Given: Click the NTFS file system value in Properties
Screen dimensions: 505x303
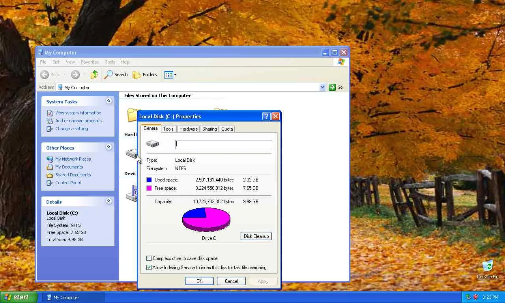Looking at the screenshot, I should pyautogui.click(x=180, y=168).
